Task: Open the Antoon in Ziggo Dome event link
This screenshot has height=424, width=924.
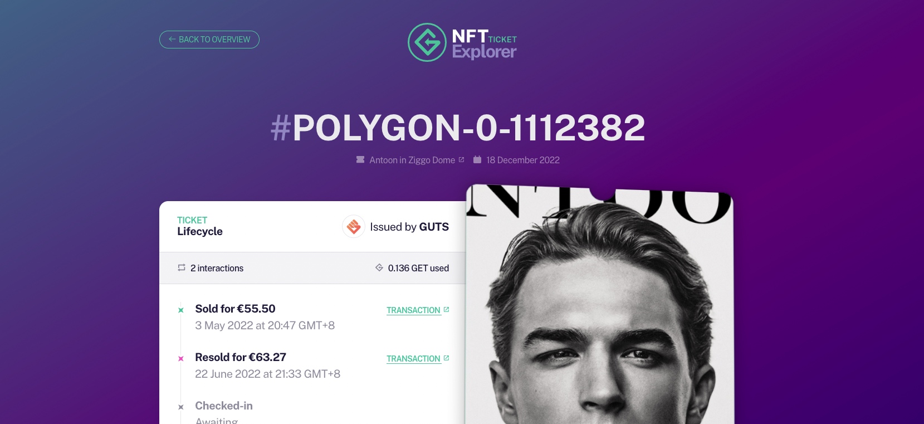Action: pos(412,160)
